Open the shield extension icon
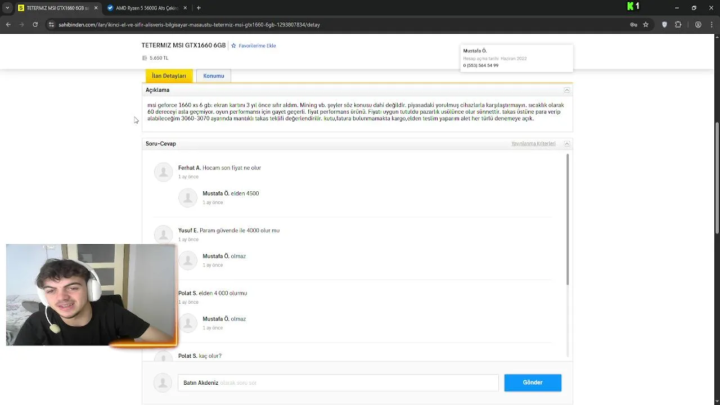720x405 pixels. click(664, 25)
